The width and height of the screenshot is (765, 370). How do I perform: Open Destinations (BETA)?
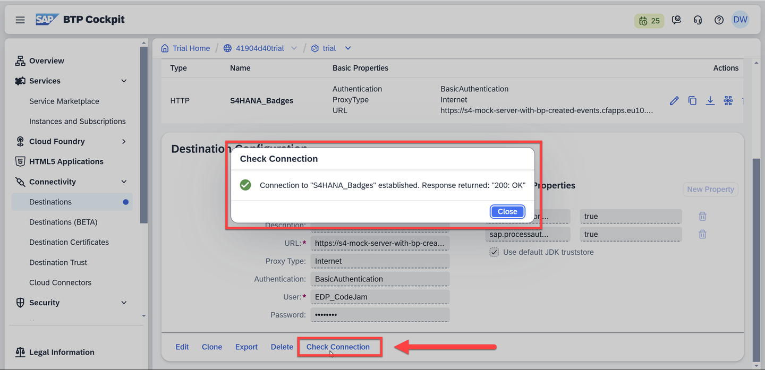tap(63, 222)
